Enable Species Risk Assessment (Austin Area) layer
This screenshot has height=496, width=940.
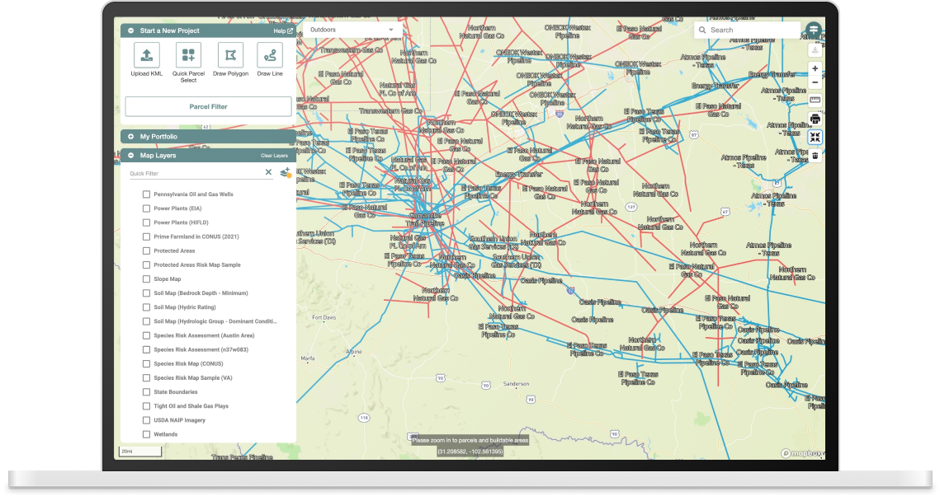tap(146, 335)
